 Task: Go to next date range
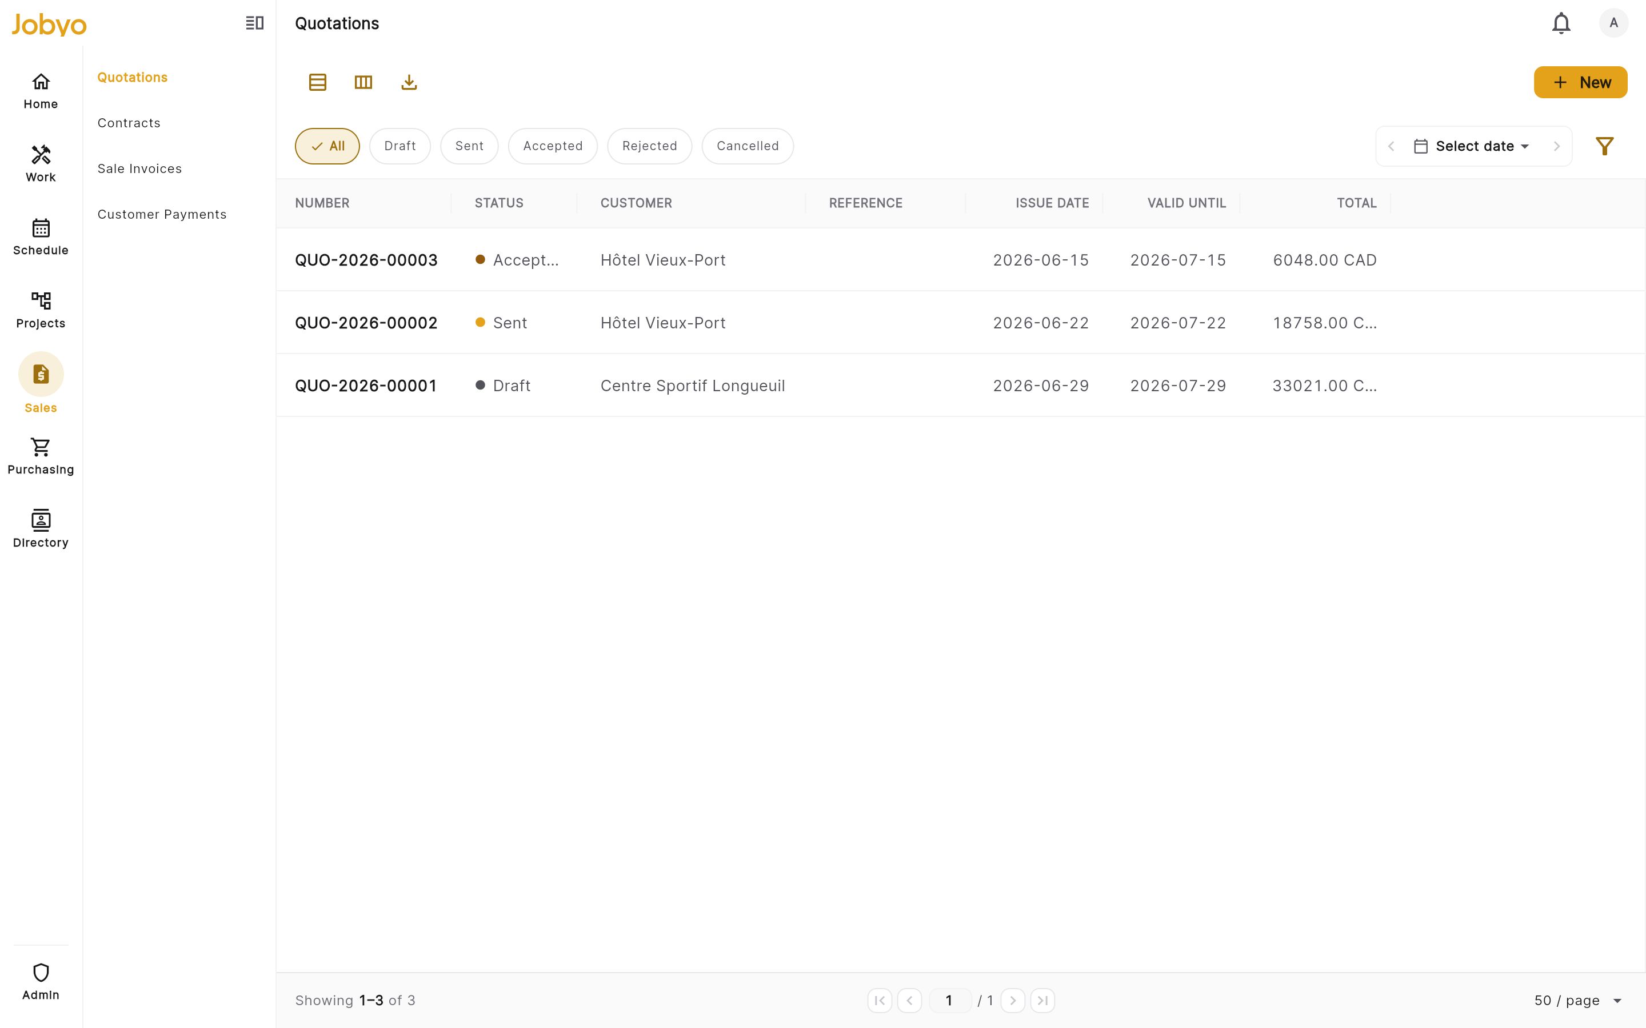(x=1556, y=146)
